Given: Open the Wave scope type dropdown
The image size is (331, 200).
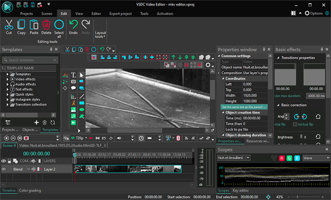Looking at the screenshot, I should tap(316, 158).
